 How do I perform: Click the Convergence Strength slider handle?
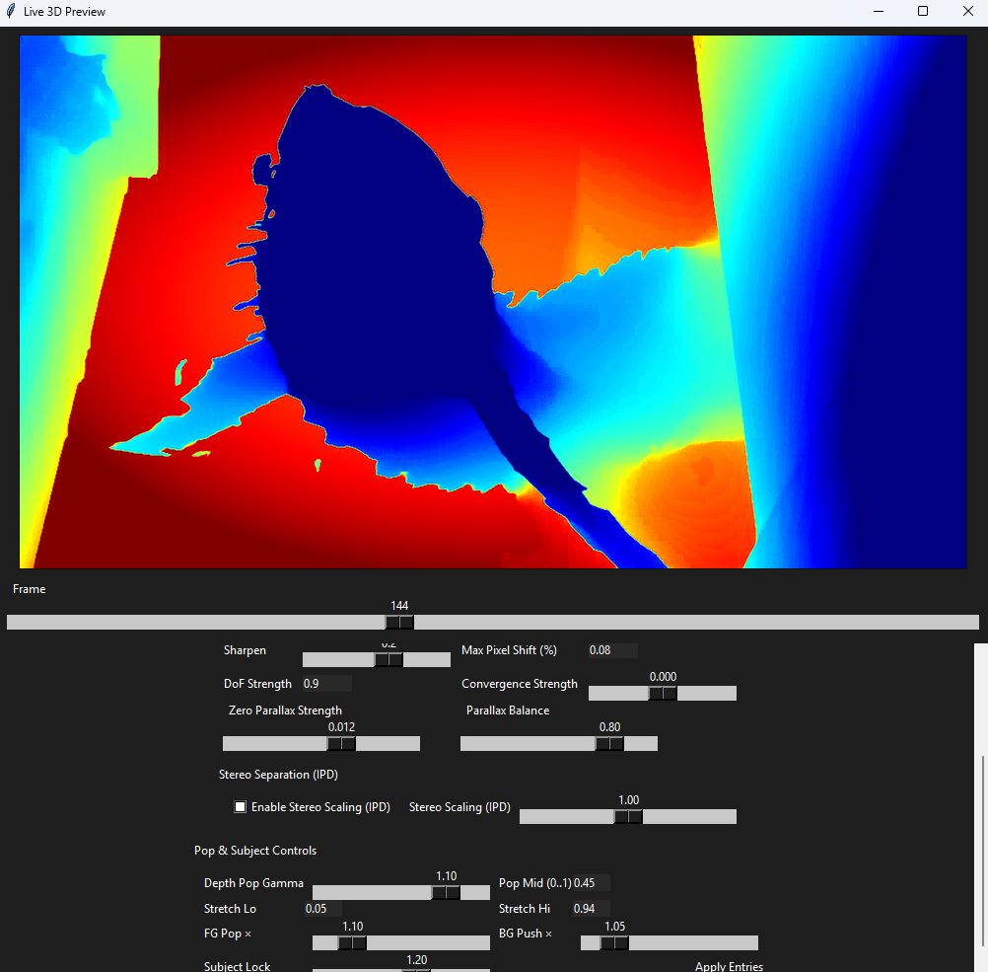[663, 694]
